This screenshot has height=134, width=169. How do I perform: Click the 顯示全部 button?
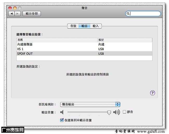click(32, 14)
